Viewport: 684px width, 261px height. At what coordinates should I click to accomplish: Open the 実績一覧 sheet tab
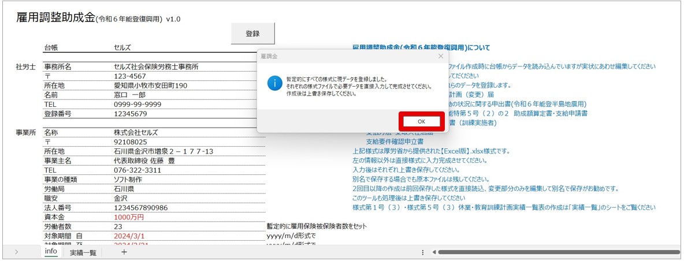click(83, 252)
